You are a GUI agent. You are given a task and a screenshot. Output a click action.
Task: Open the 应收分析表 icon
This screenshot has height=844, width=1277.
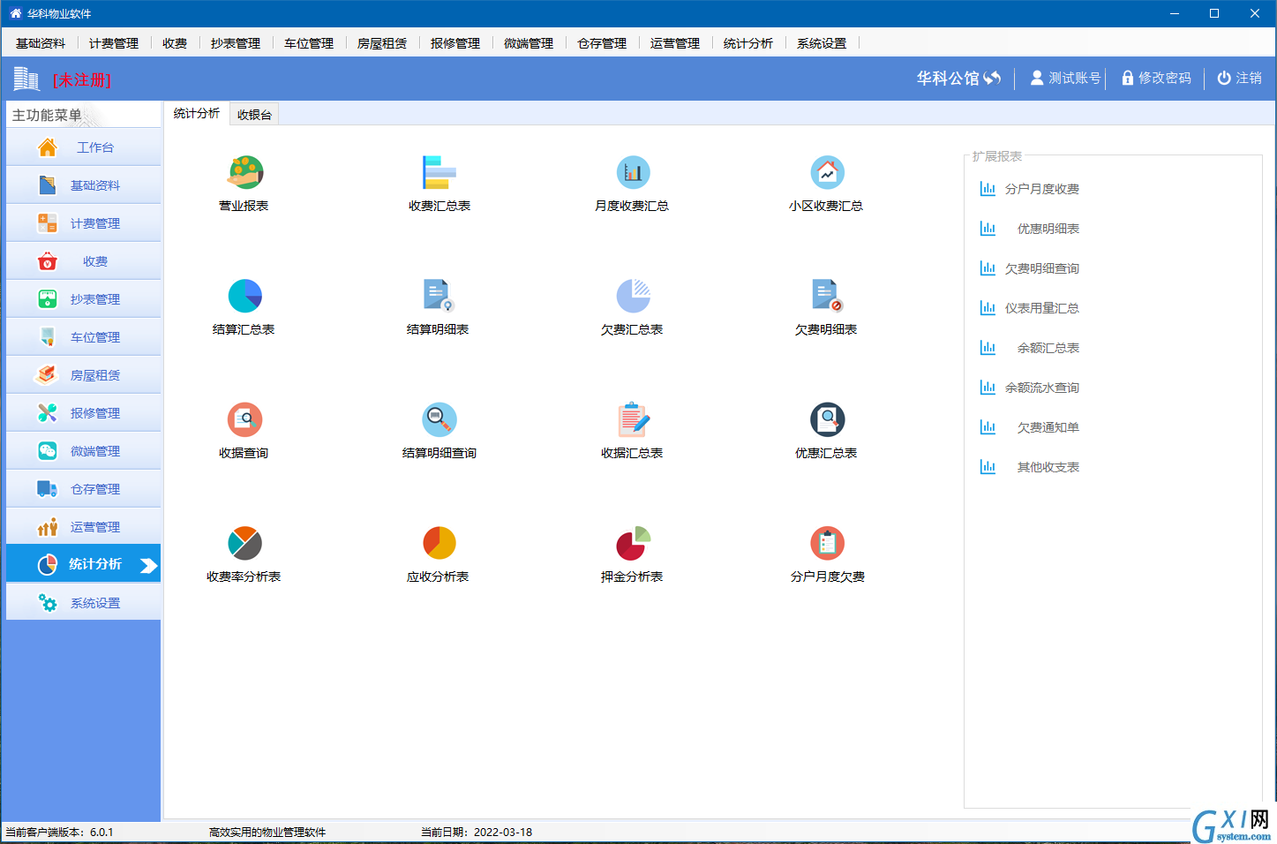click(439, 543)
